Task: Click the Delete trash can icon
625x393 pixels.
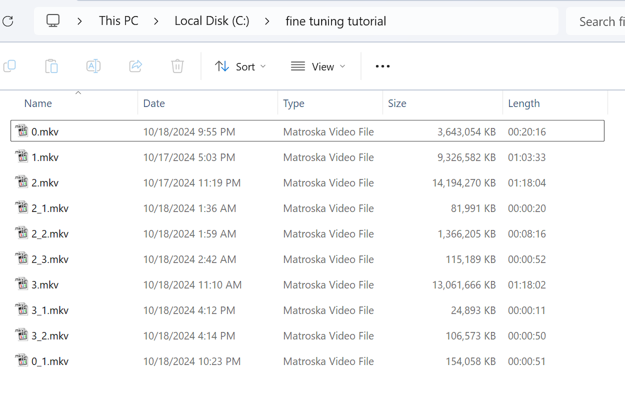Action: [177, 66]
